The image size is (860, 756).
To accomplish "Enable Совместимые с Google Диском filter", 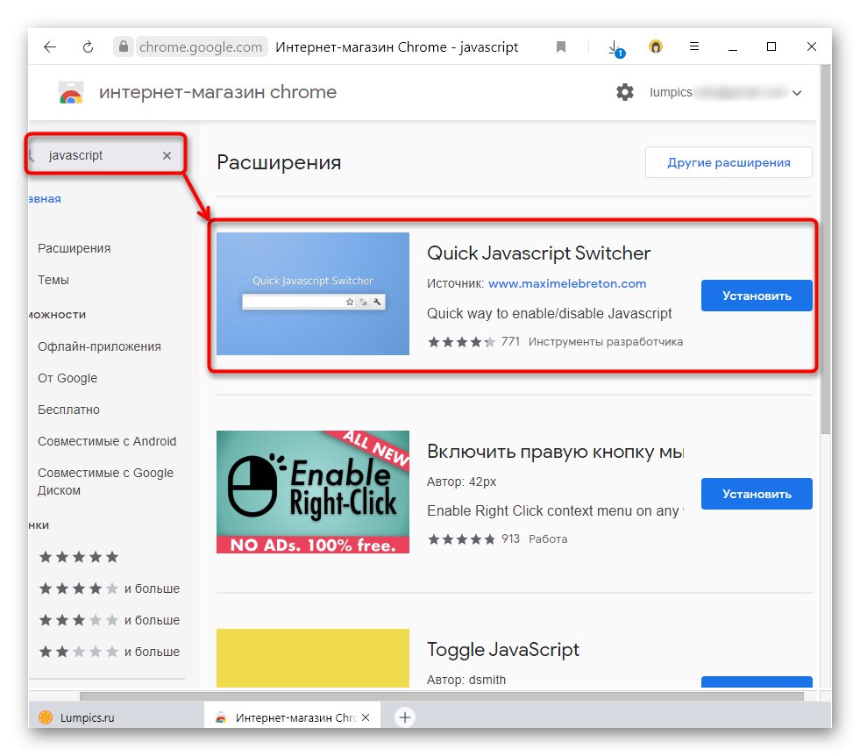I will tap(105, 481).
